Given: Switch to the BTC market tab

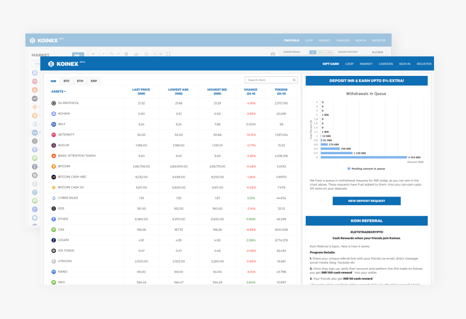Looking at the screenshot, I should [67, 81].
